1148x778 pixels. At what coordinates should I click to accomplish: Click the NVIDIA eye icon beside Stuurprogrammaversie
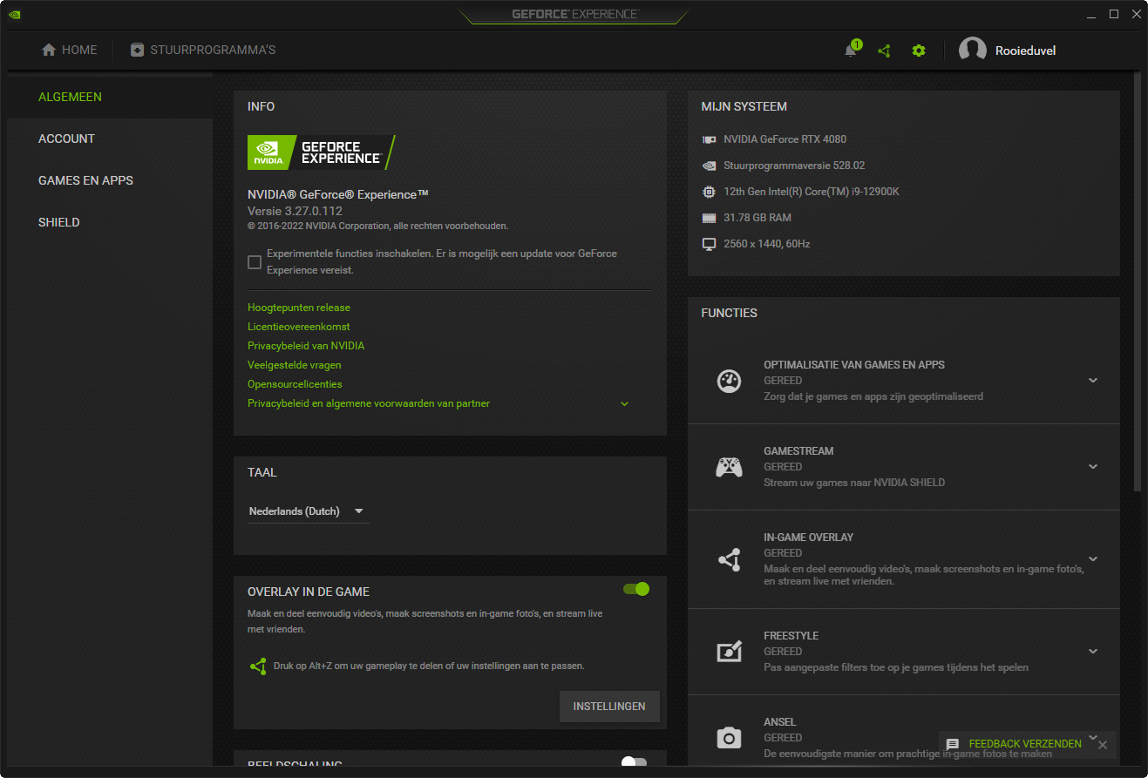pyautogui.click(x=710, y=166)
